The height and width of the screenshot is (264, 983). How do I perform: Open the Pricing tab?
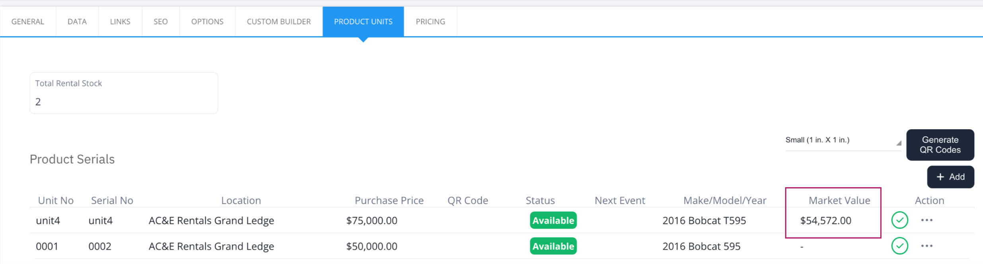[430, 21]
